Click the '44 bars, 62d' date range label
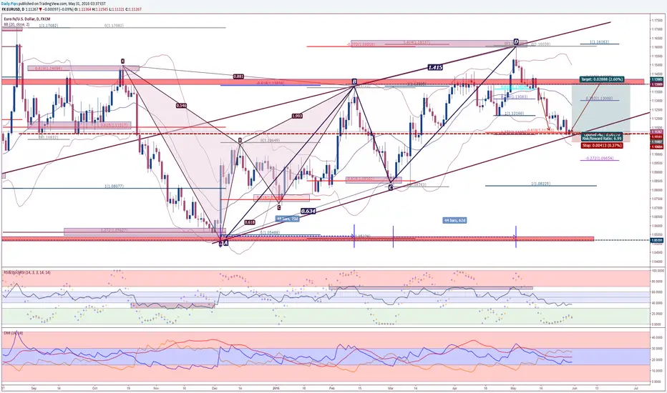The width and height of the screenshot is (667, 393). pos(454,221)
